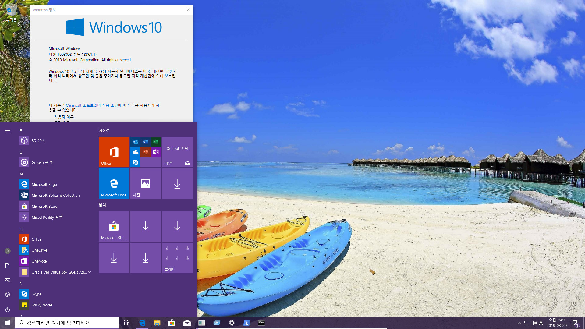This screenshot has width=585, height=329.
Task: Show hidden system tray icons
Action: click(x=519, y=323)
